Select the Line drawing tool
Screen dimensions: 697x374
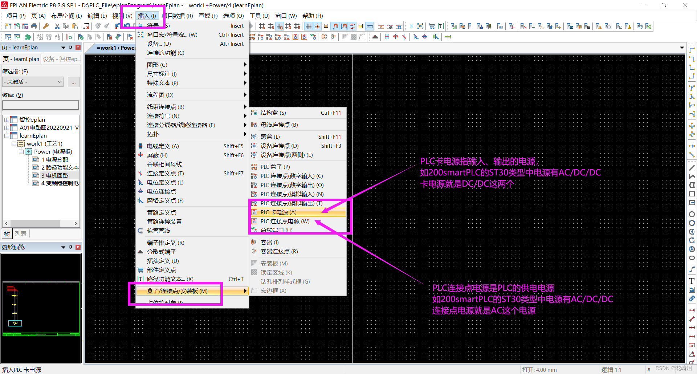692,168
